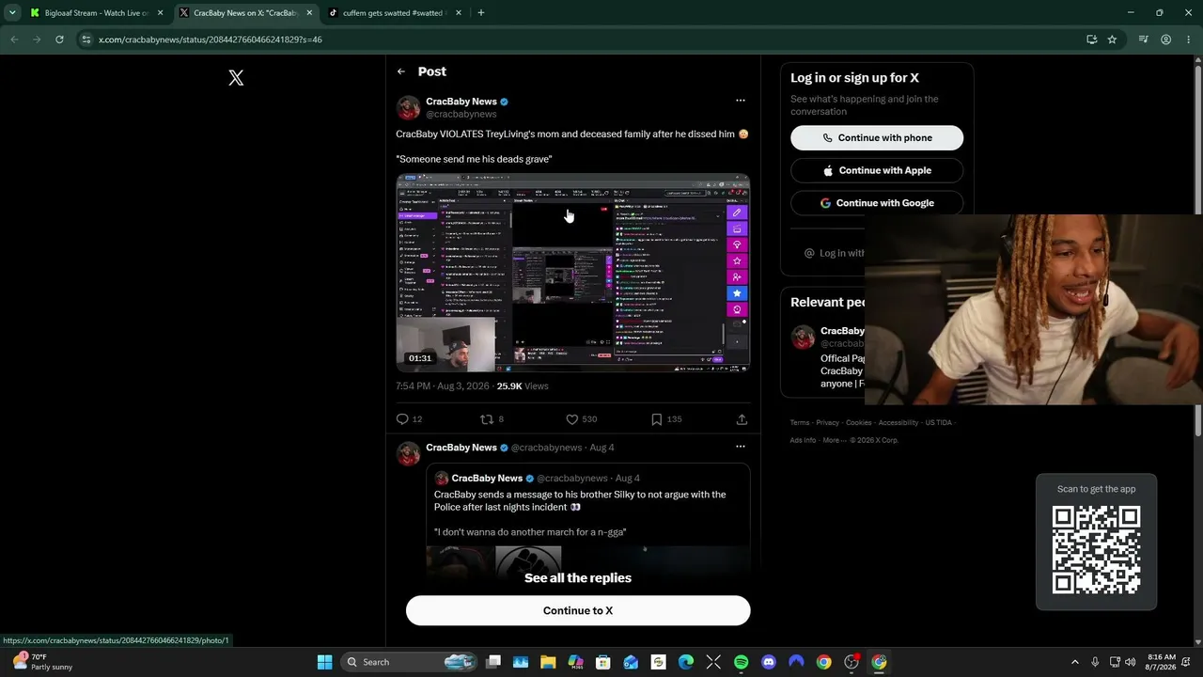Viewport: 1203px width, 677px height.
Task: Open the Terms footer link
Action: click(800, 423)
